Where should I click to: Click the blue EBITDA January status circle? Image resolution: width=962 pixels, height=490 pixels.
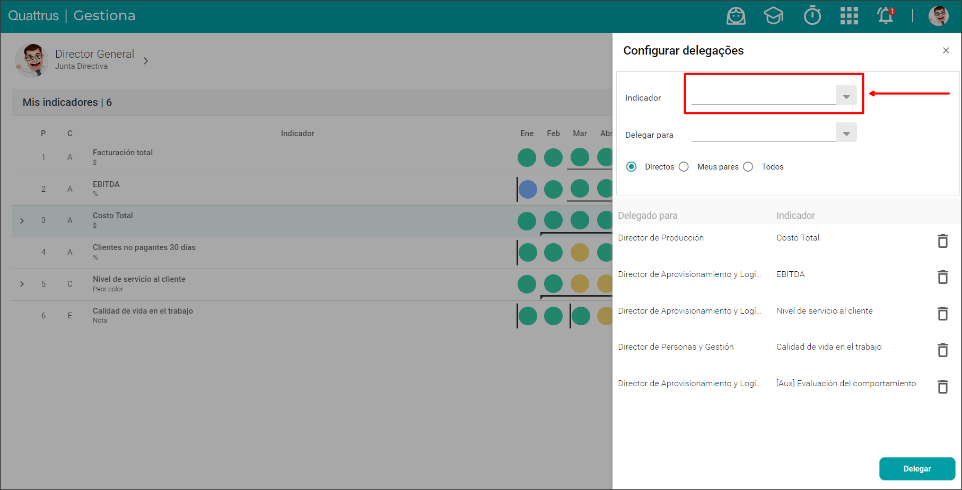[528, 189]
